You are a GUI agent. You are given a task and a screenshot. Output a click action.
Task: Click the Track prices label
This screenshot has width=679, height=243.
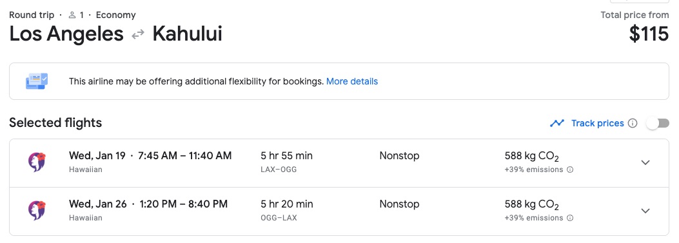[598, 124]
